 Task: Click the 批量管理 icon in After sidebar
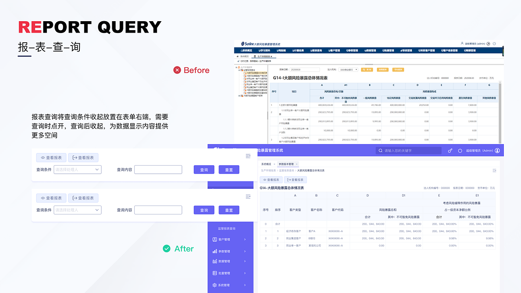pyautogui.click(x=215, y=273)
